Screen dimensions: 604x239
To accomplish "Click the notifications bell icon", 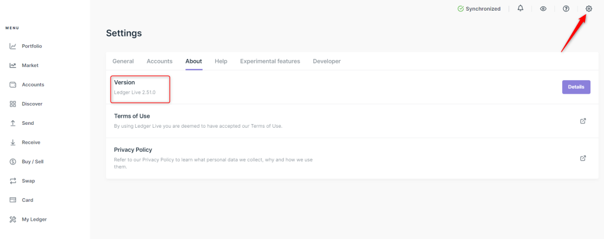I will pyautogui.click(x=520, y=9).
